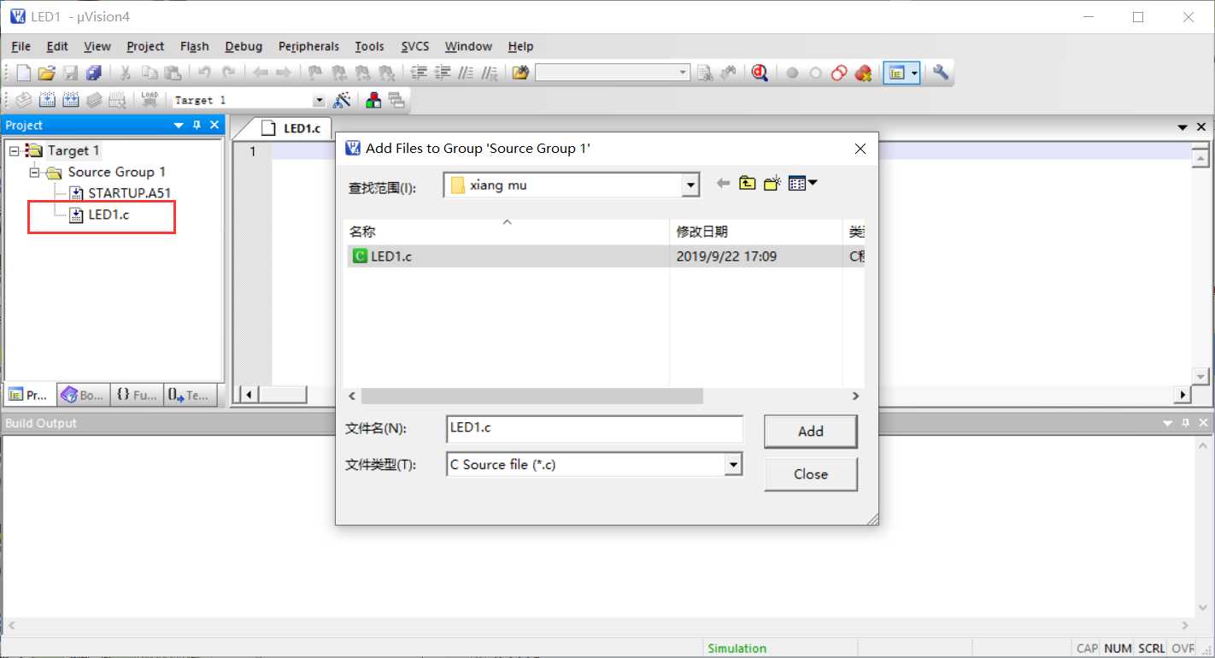The height and width of the screenshot is (658, 1215).
Task: Comment out selection with // icon
Action: click(466, 73)
